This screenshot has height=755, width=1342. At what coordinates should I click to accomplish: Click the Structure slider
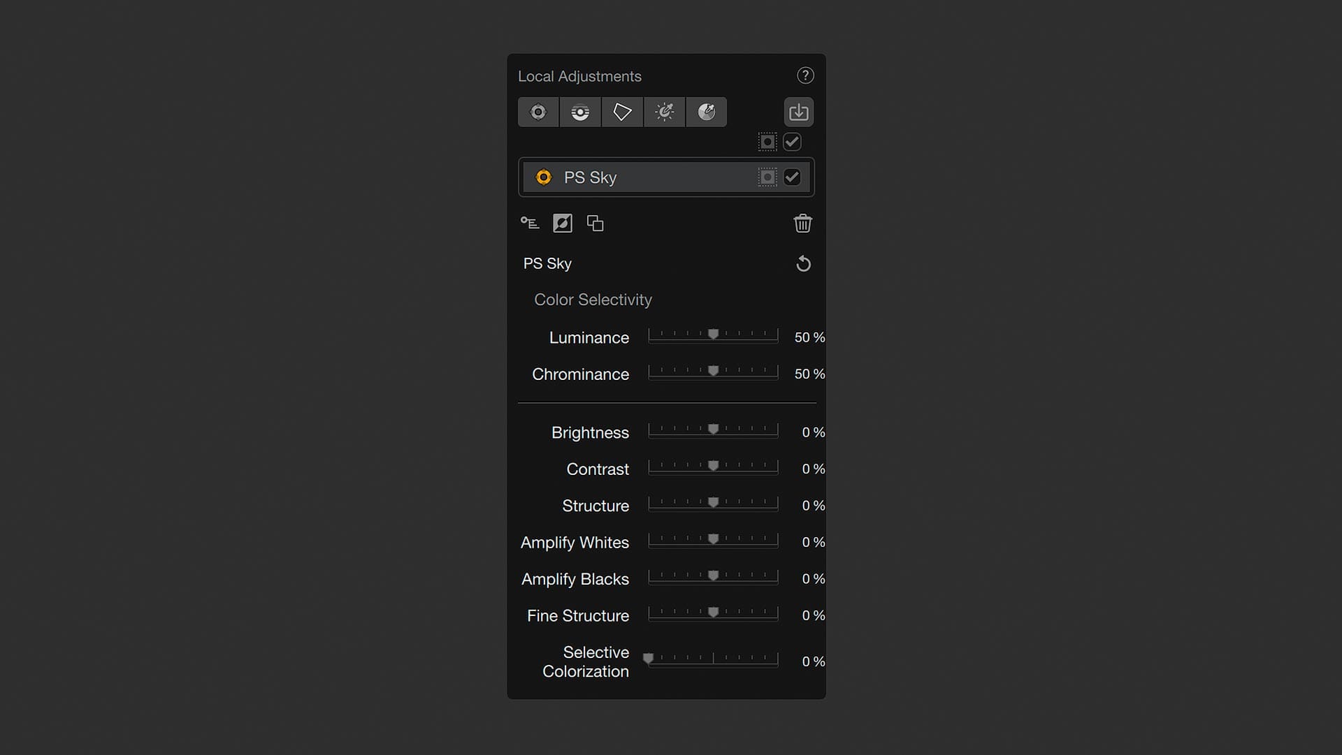pyautogui.click(x=713, y=504)
